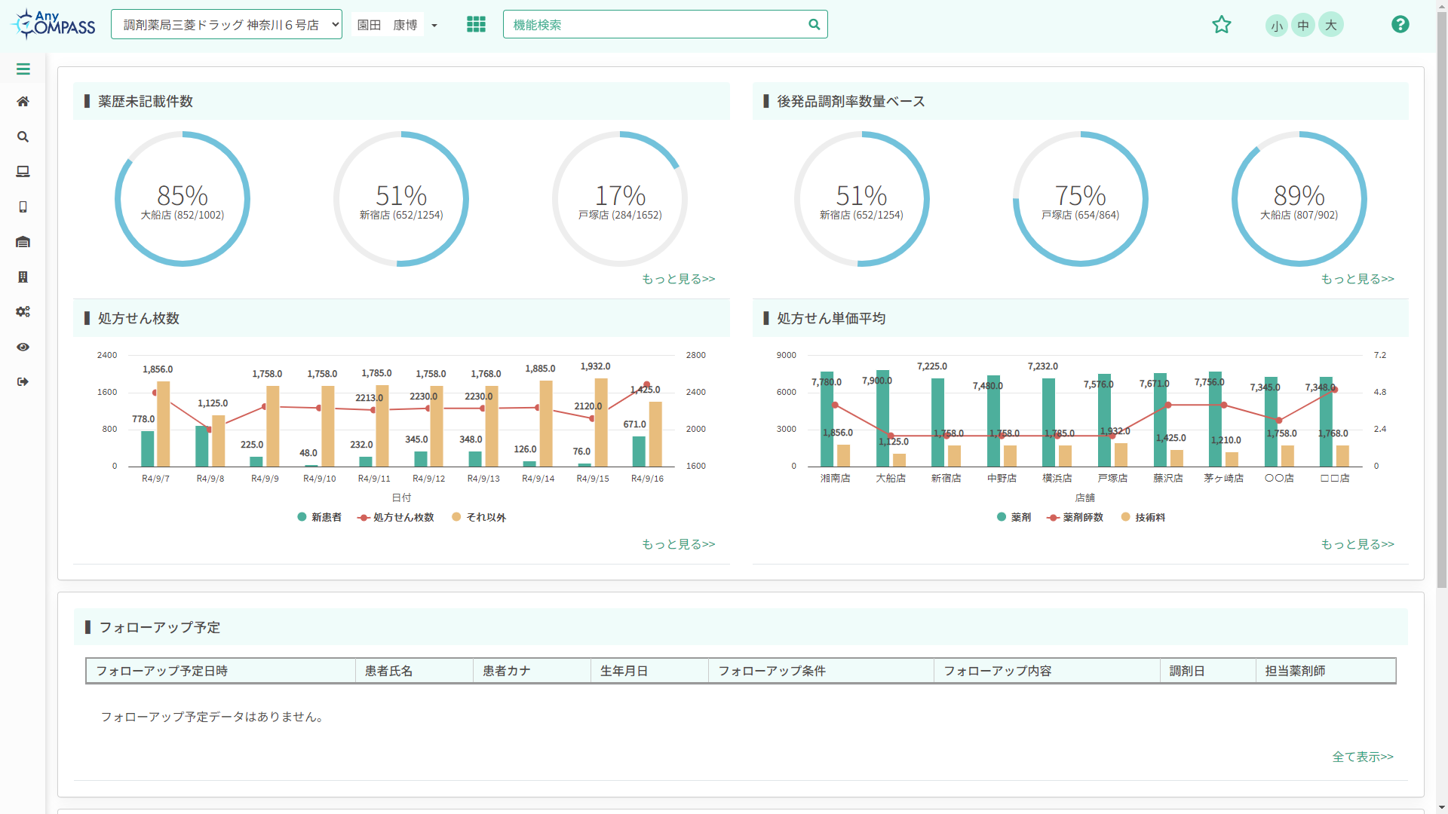Open the pharmacy store dropdown
Screen dimensions: 1448x814
(226, 25)
